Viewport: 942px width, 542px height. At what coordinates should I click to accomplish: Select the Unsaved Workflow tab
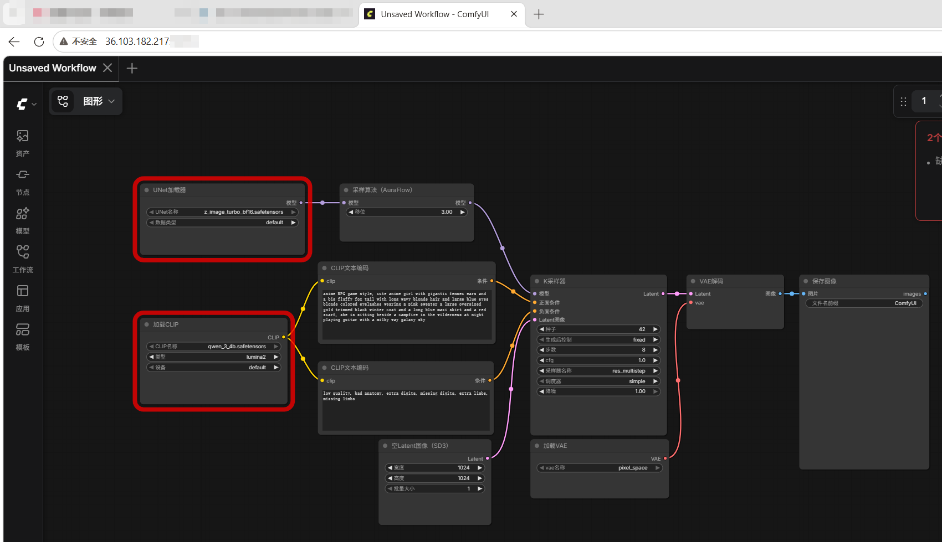point(53,68)
